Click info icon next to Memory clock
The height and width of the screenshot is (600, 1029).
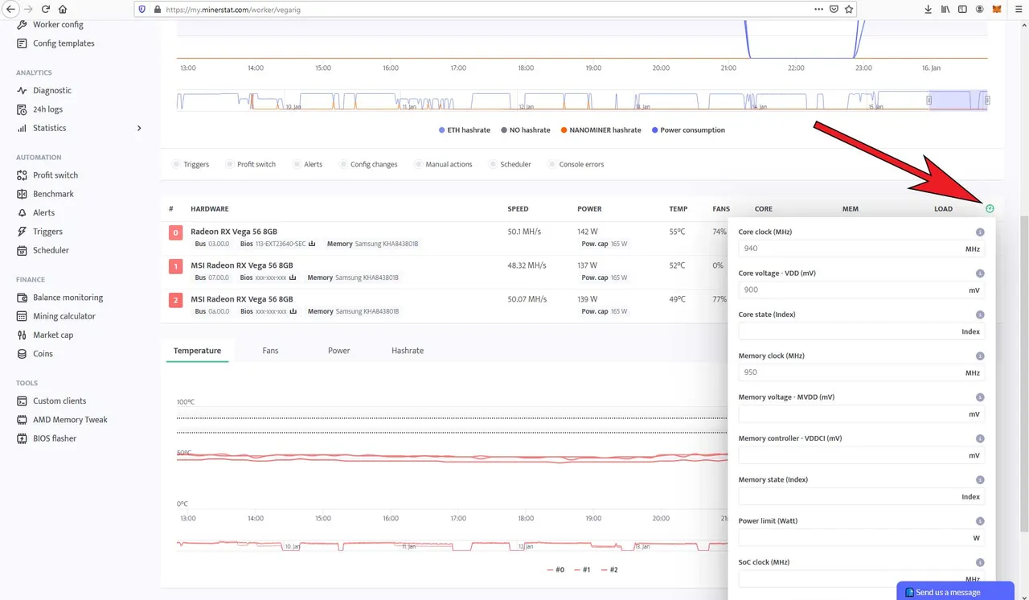tap(980, 356)
